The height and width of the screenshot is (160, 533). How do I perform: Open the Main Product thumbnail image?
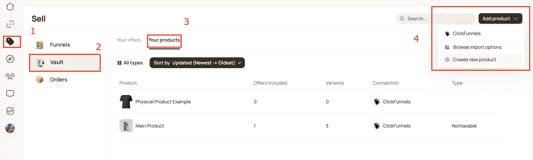click(126, 126)
